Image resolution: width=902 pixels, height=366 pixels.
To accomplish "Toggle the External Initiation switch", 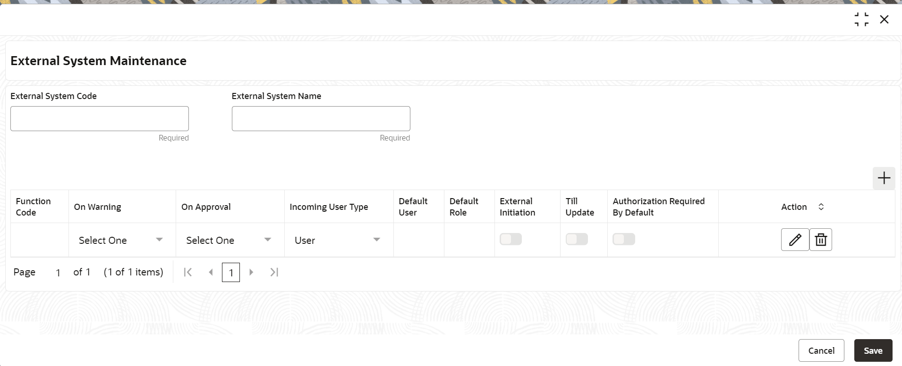I will tap(511, 239).
